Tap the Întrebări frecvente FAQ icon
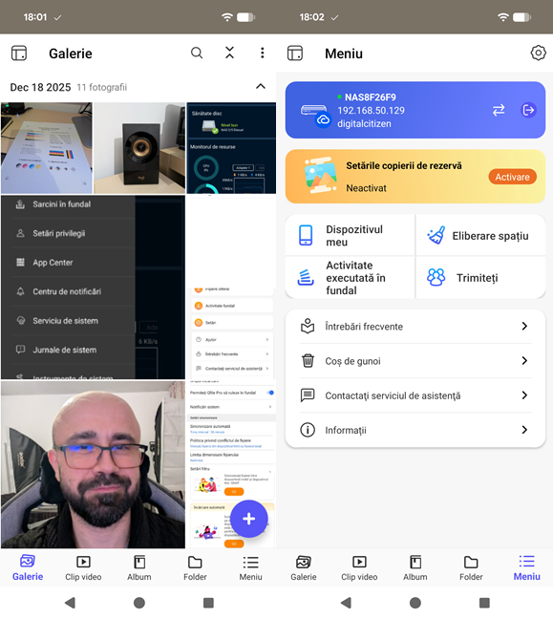This screenshot has height=619, width=553. coord(308,326)
